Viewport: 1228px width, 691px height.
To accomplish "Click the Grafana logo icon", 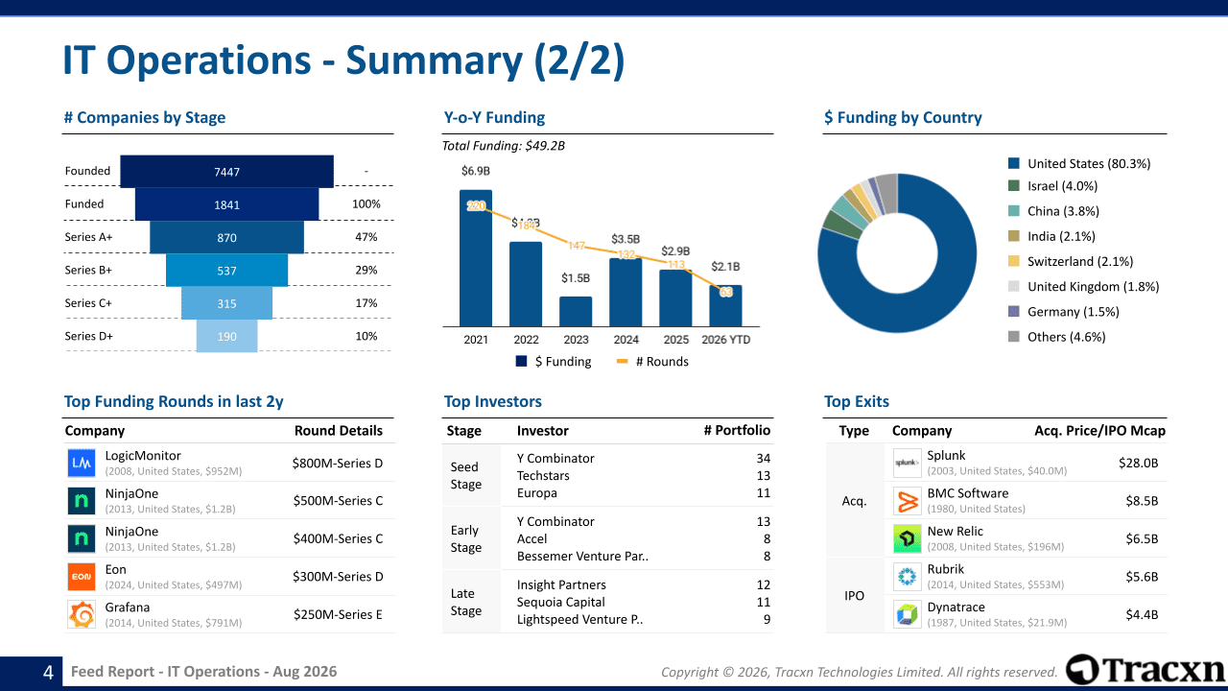I will coord(82,614).
